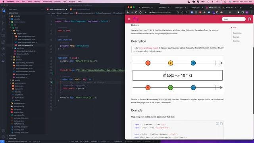Image resolution: width=254 pixels, height=143 pixels.
Task: Open the File menu in the menu bar
Action: pyautogui.click(x=18, y=2)
